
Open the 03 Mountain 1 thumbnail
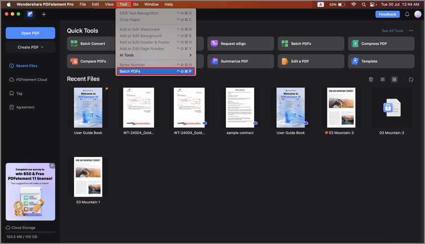88,177
